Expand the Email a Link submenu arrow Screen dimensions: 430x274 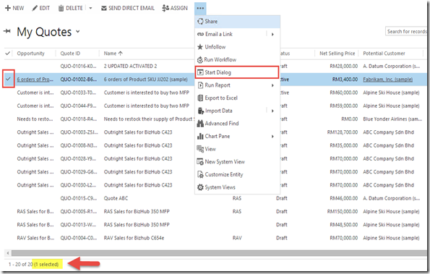pyautogui.click(x=272, y=34)
